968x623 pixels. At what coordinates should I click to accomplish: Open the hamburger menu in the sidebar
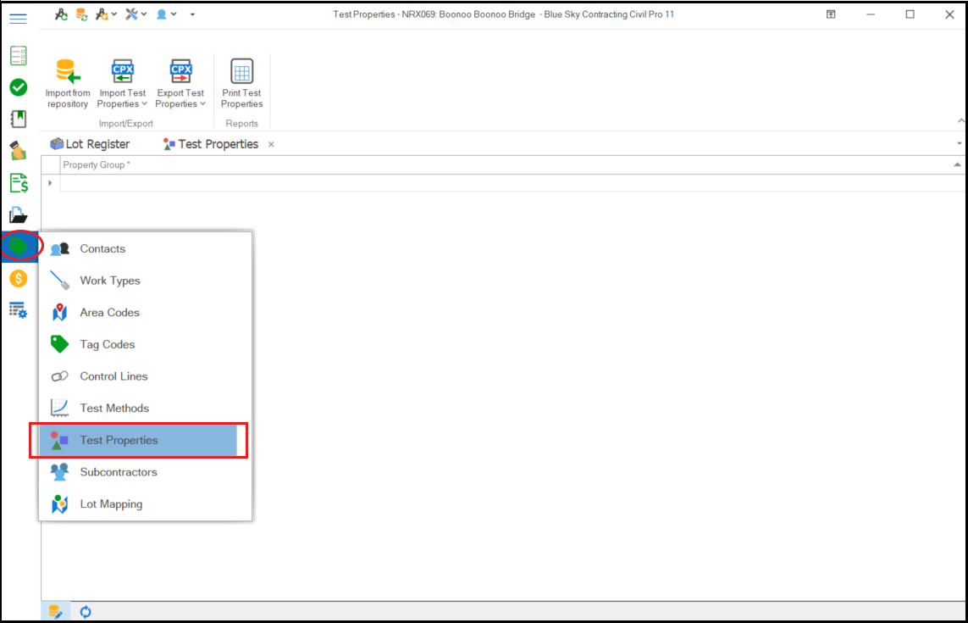(x=18, y=19)
